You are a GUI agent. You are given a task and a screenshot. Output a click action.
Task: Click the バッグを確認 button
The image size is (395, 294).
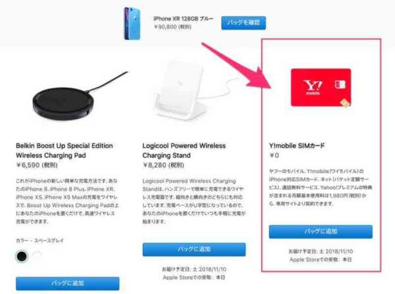click(244, 23)
